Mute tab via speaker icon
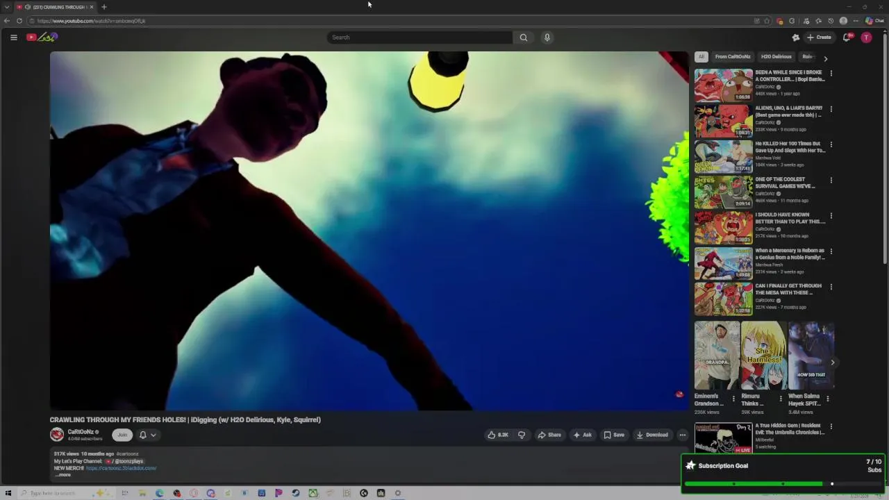Image resolution: width=889 pixels, height=500 pixels. (28, 7)
